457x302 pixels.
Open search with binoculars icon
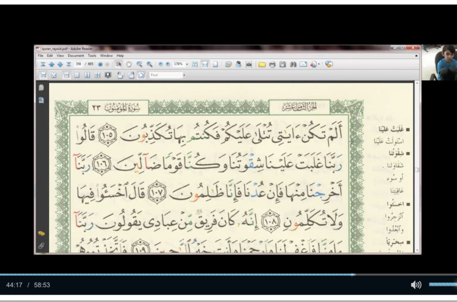[293, 64]
